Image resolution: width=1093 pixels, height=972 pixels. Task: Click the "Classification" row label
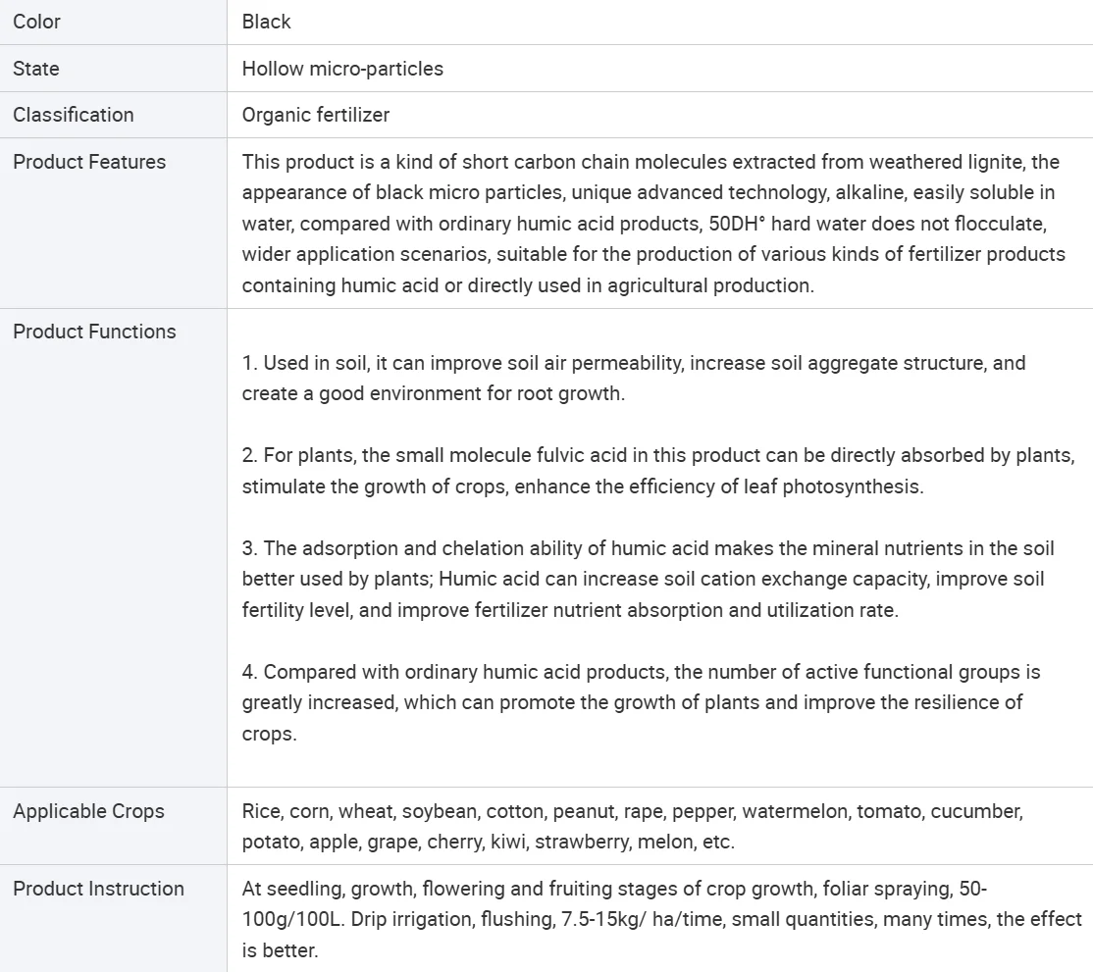(74, 115)
